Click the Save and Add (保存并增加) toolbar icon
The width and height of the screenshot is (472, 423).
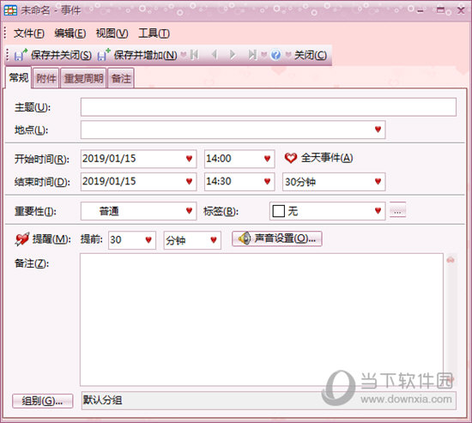(x=104, y=55)
